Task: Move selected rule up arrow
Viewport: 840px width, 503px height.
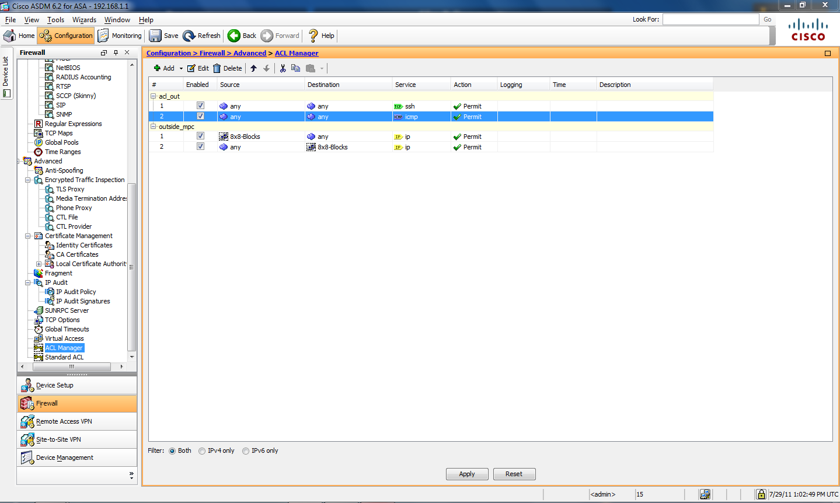Action: pyautogui.click(x=253, y=68)
